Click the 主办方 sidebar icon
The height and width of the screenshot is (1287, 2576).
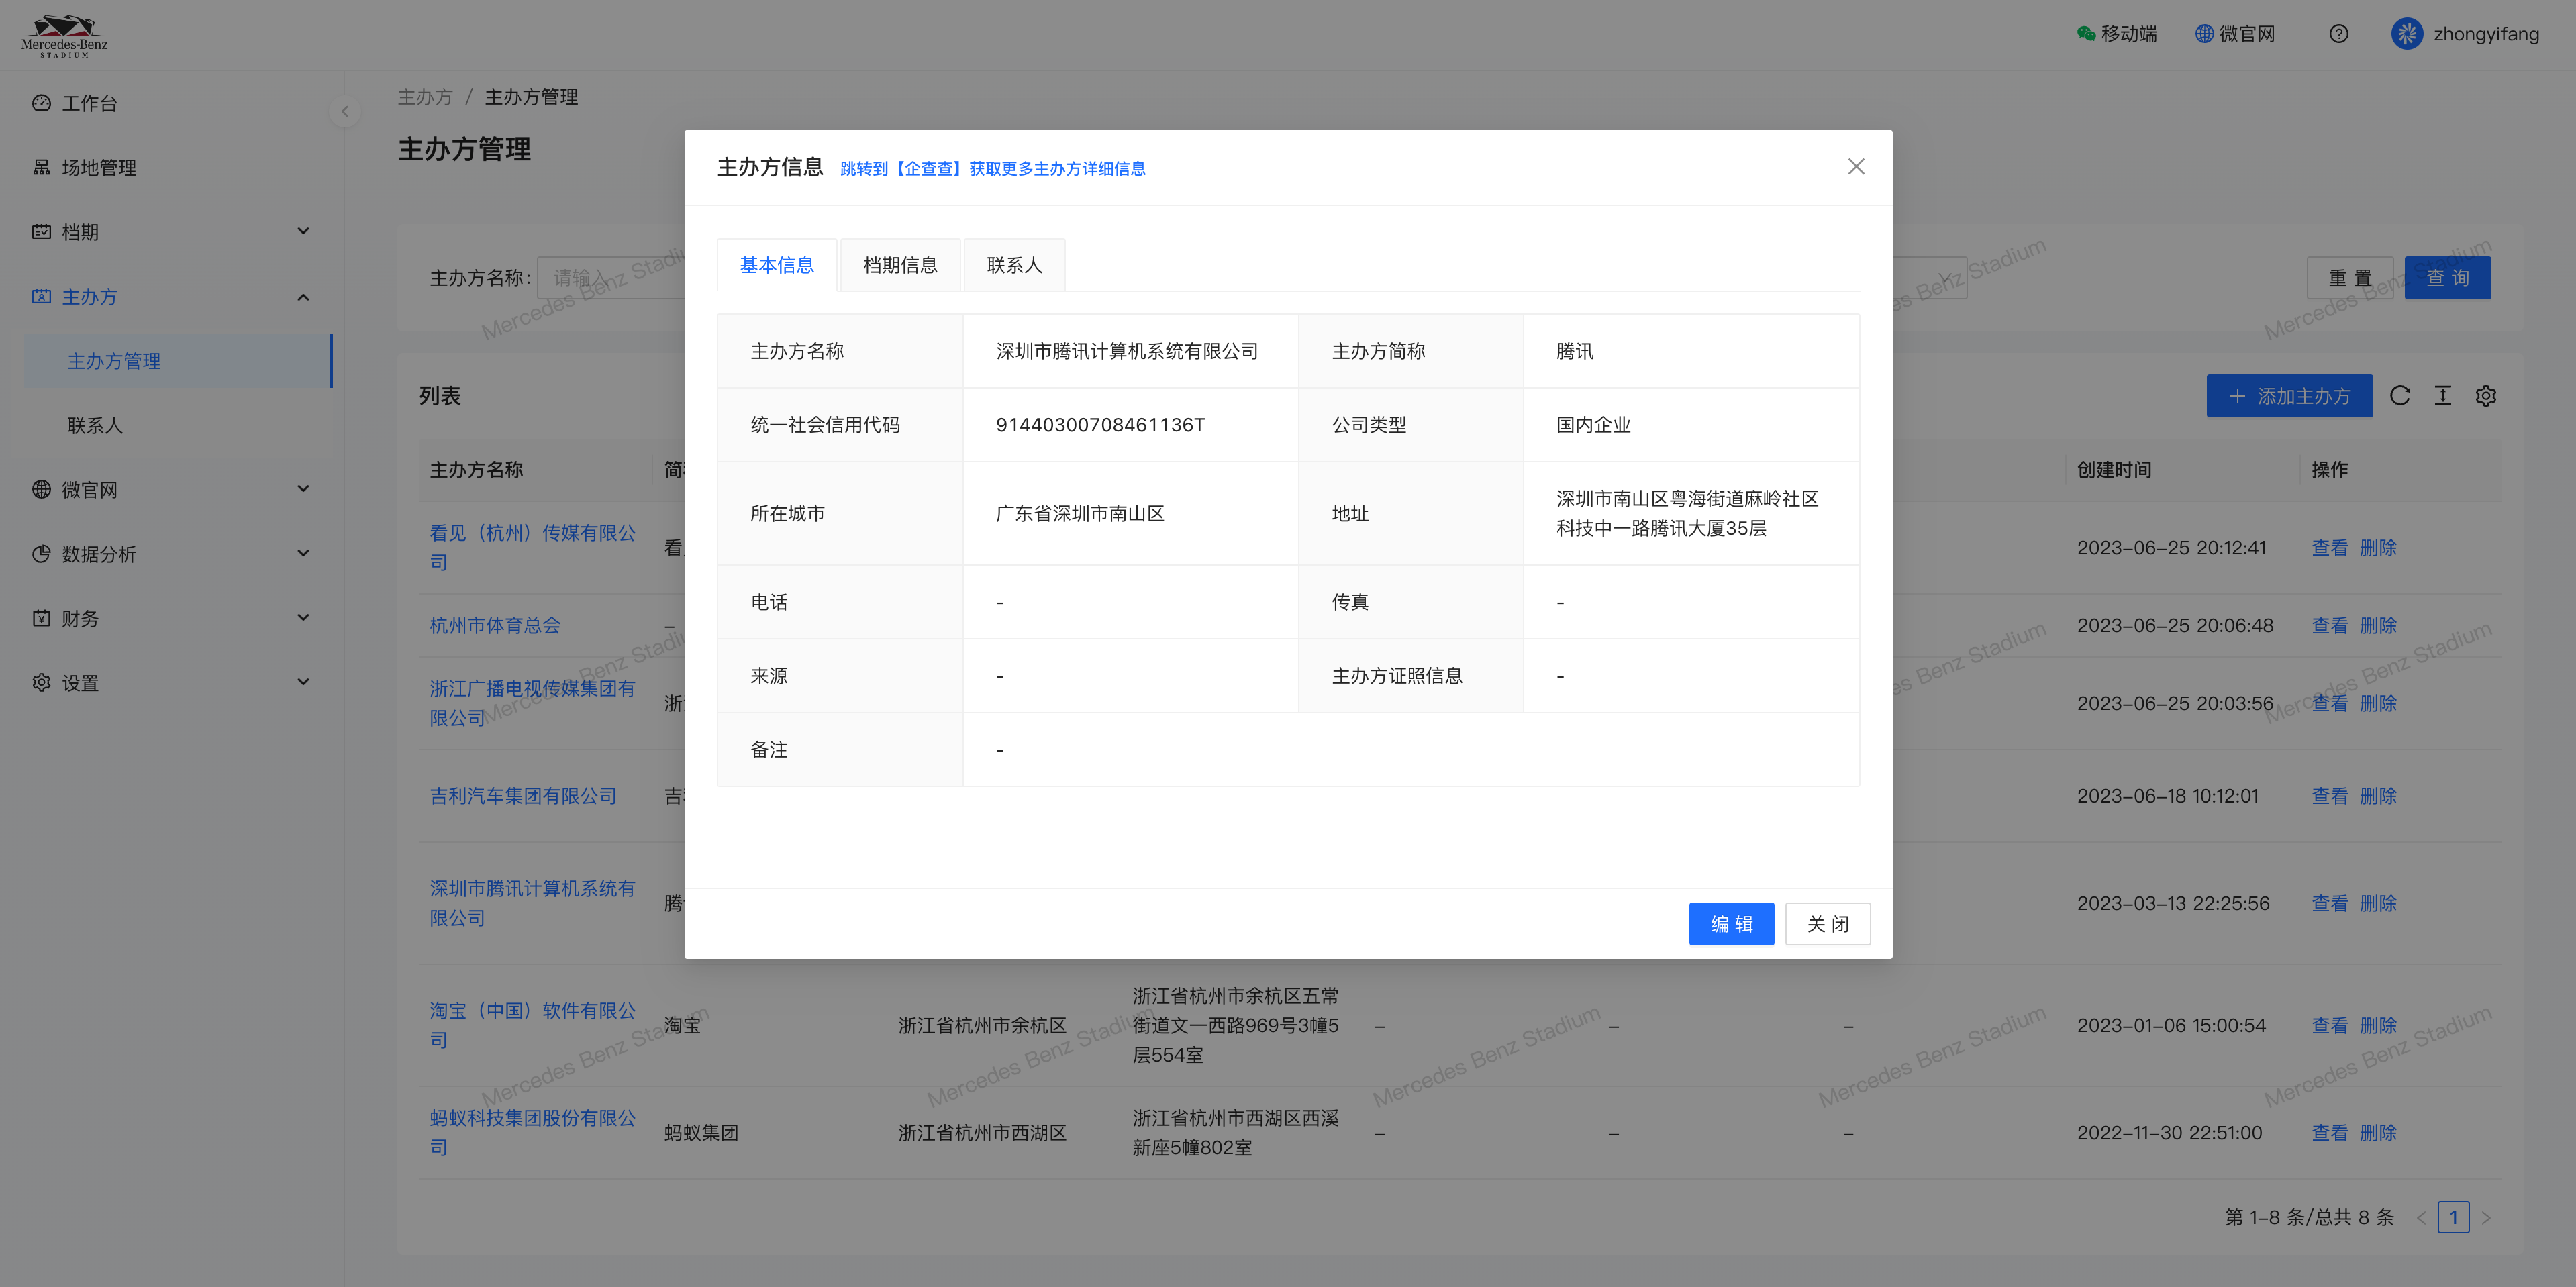click(x=41, y=296)
